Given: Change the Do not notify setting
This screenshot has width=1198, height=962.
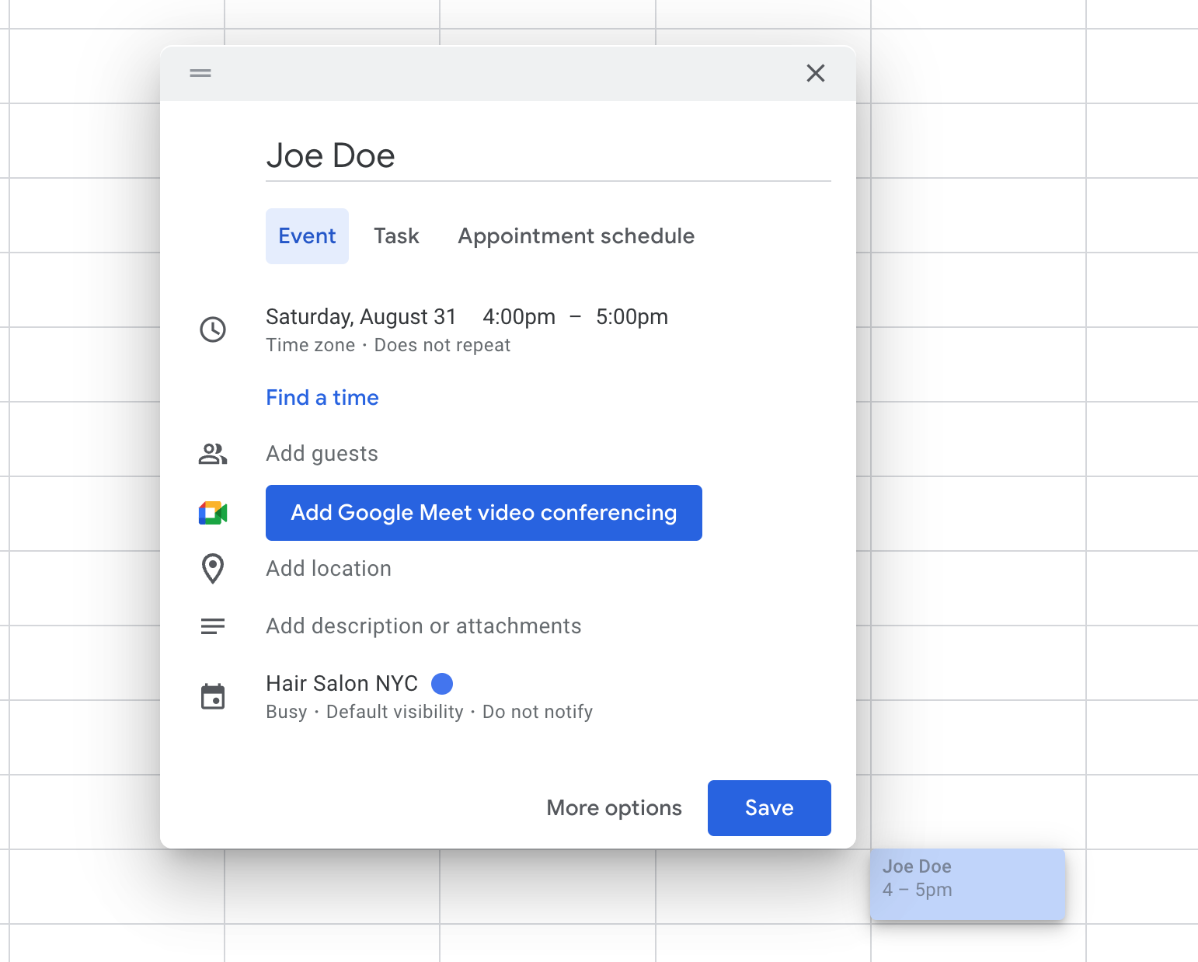Looking at the screenshot, I should coord(537,711).
